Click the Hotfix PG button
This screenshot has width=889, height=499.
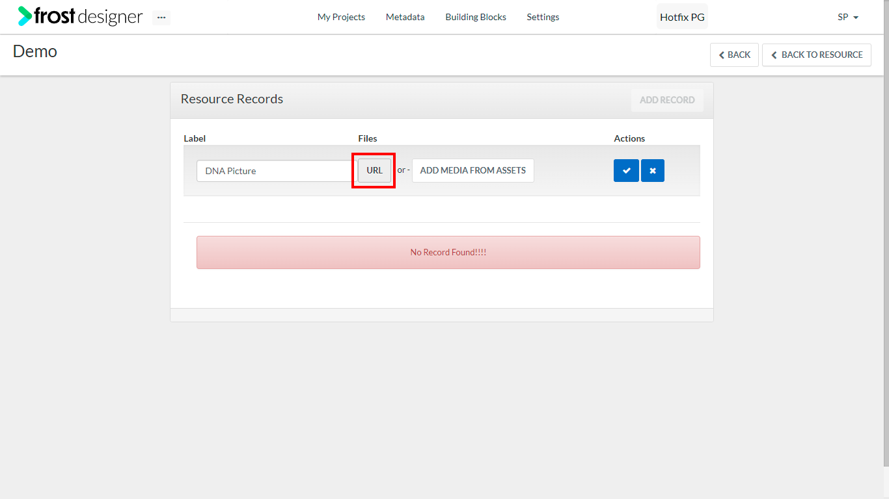[x=682, y=17]
